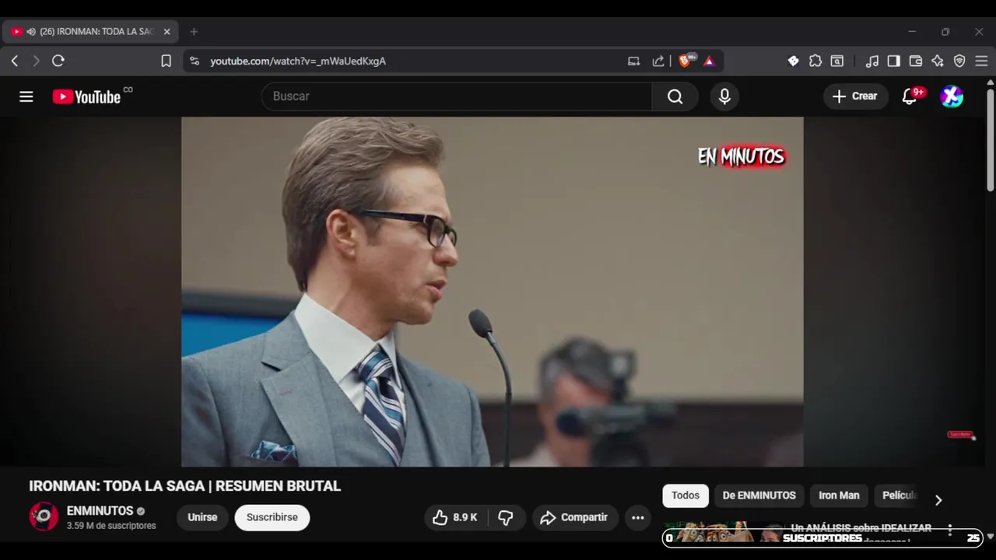This screenshot has height=560, width=996.
Task: Go forward with the browser forward arrow
Action: click(36, 61)
